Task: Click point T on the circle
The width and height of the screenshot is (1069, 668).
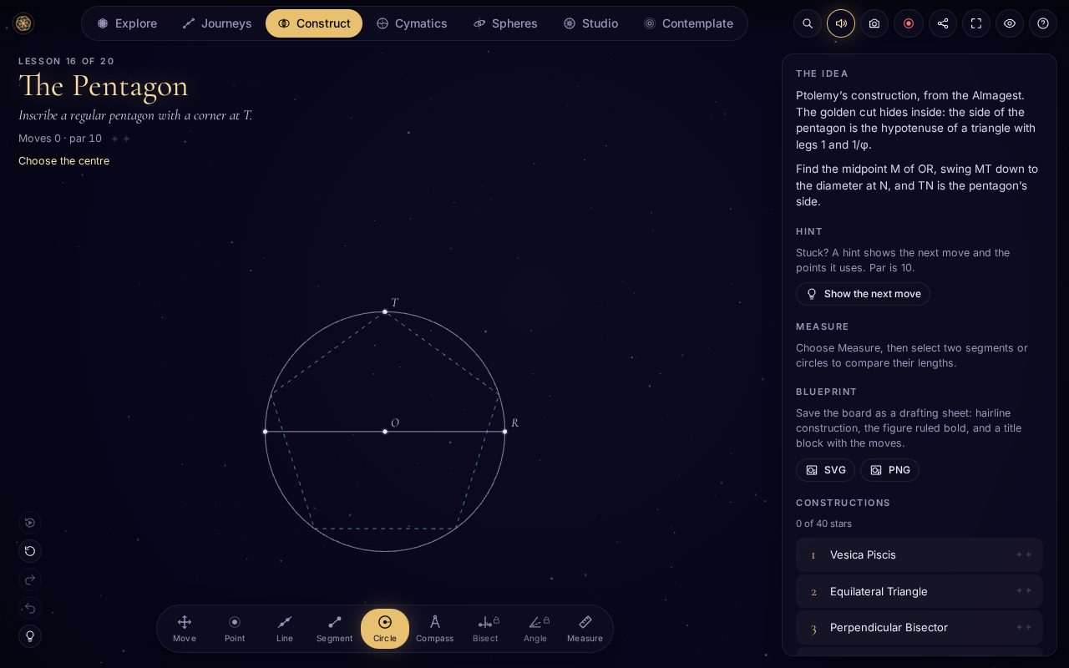Action: pos(385,311)
